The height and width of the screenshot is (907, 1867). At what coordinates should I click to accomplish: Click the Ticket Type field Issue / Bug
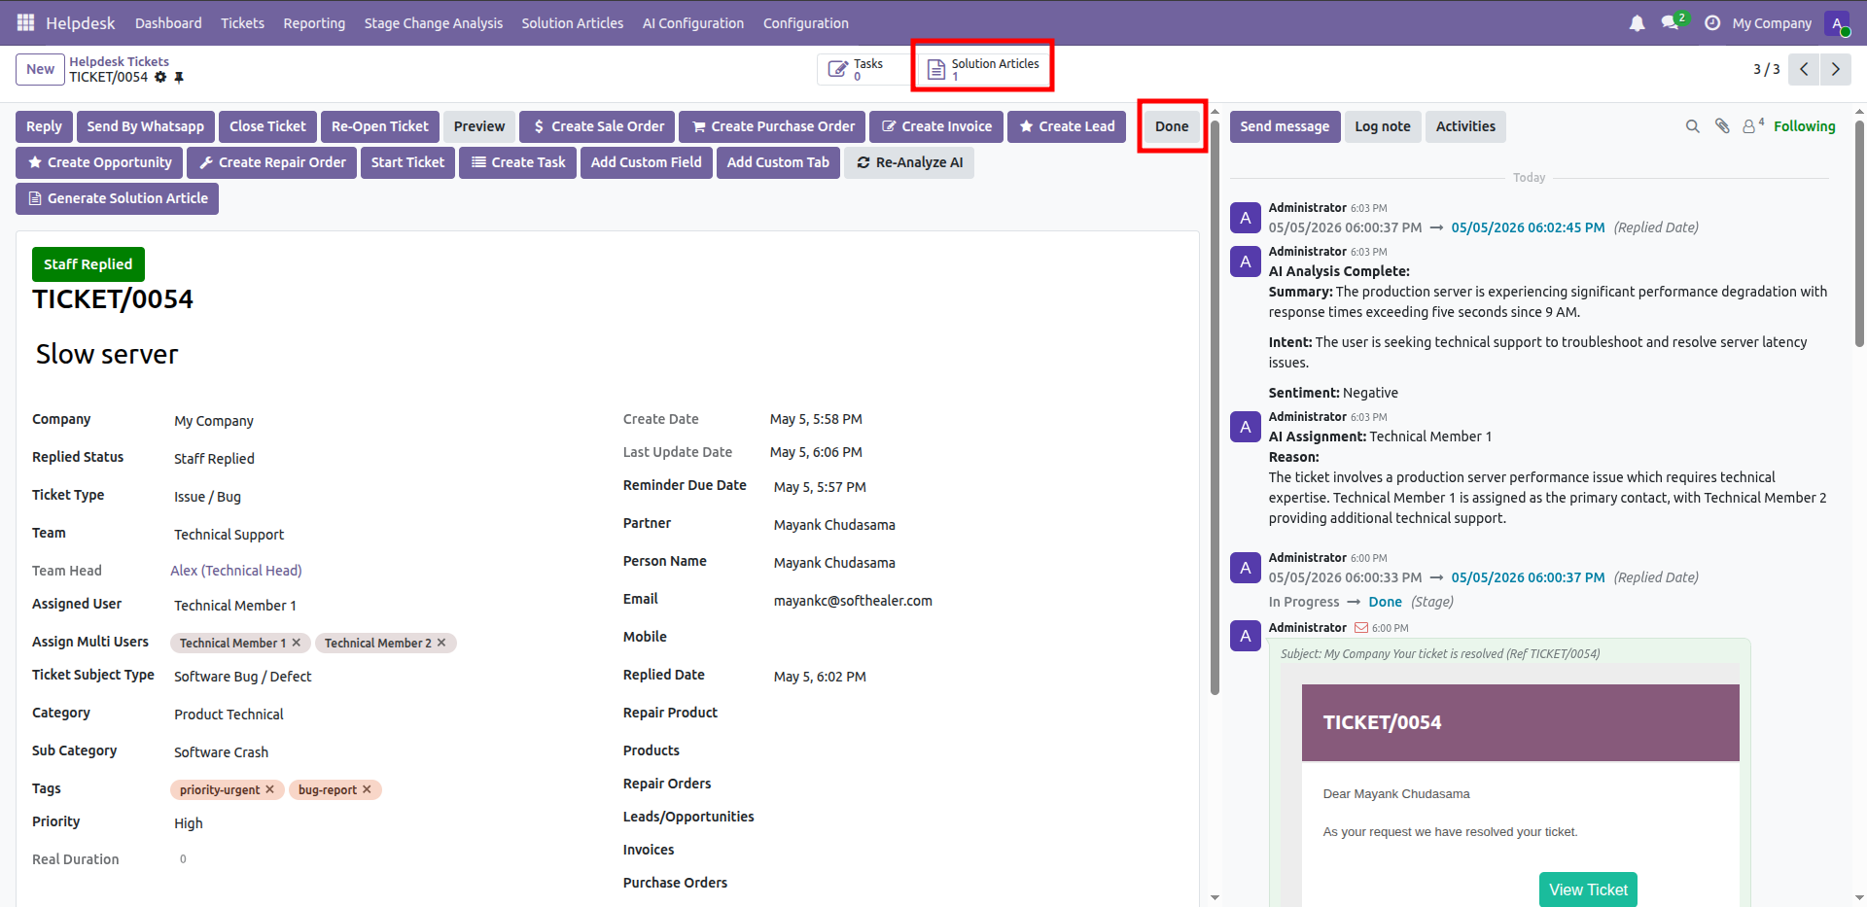click(x=207, y=497)
